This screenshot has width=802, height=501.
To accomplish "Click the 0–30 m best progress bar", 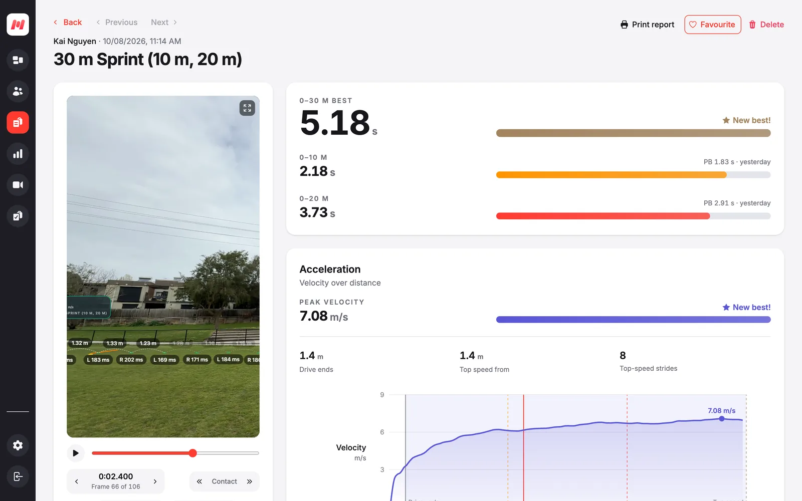I will click(x=633, y=133).
